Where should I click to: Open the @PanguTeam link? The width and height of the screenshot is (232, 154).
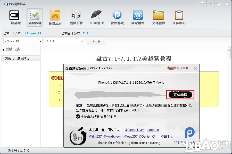click(x=134, y=130)
